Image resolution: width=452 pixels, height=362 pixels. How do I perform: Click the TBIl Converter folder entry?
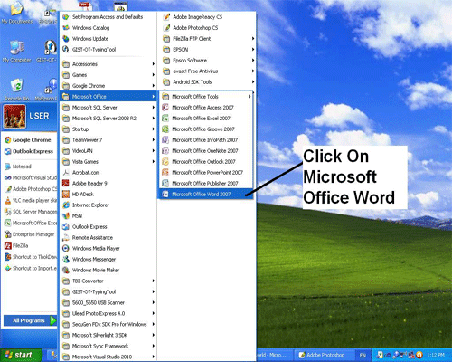pyautogui.click(x=108, y=281)
